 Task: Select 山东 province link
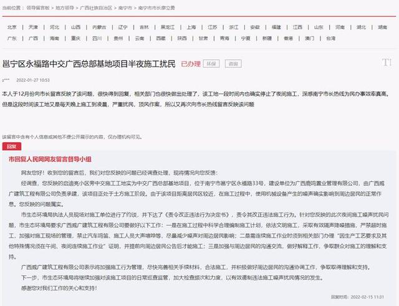[x=319, y=27]
